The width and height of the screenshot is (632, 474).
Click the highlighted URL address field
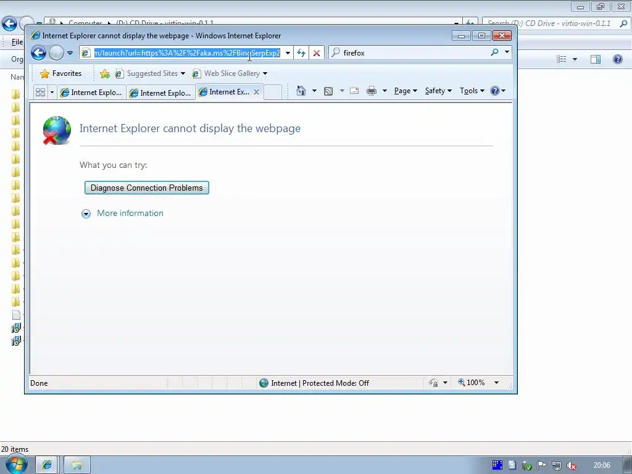[186, 53]
